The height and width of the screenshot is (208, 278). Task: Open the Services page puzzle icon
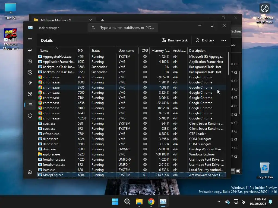click(x=30, y=116)
